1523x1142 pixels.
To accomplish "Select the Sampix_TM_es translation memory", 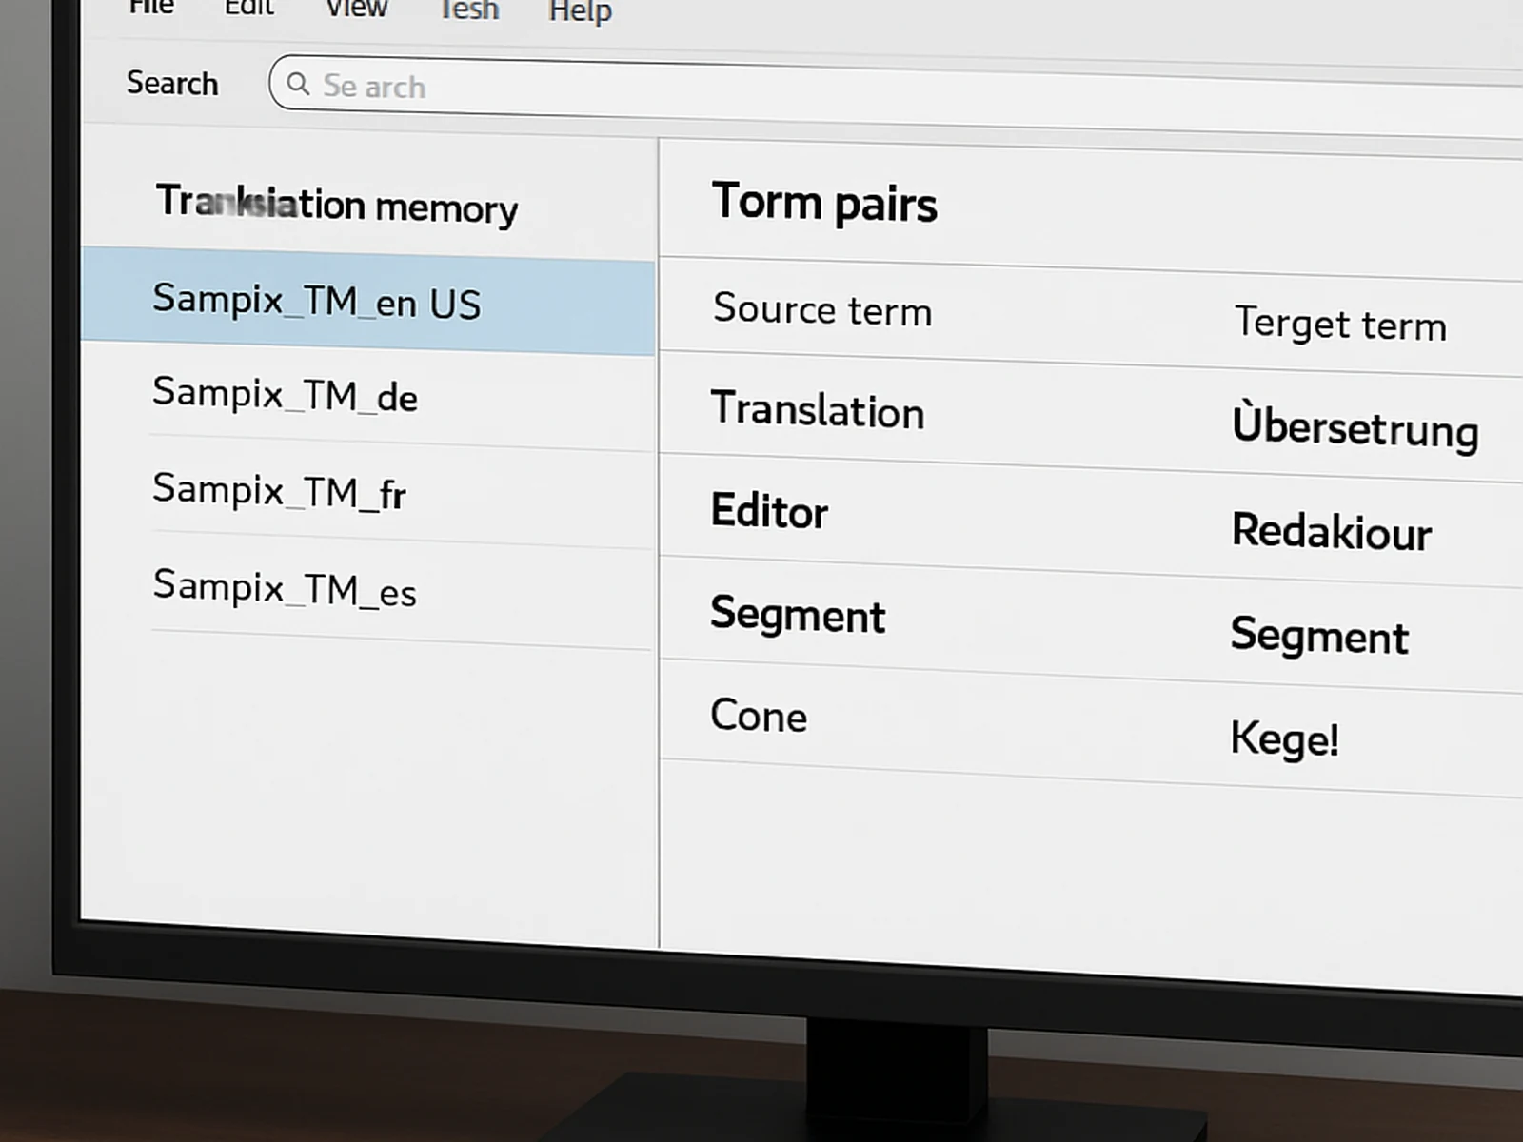I will pos(285,590).
